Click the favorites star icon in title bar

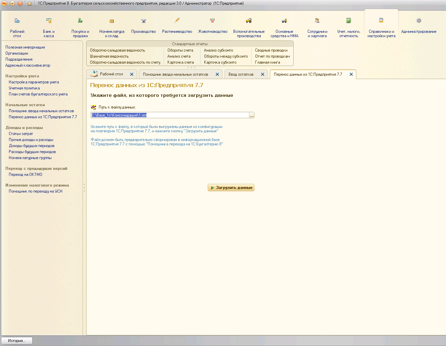(30, 3)
